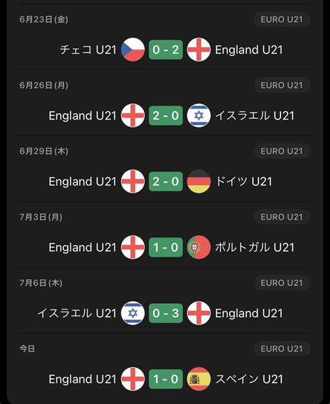Tap the Spain flag icon
The width and height of the screenshot is (330, 404).
[x=198, y=379]
